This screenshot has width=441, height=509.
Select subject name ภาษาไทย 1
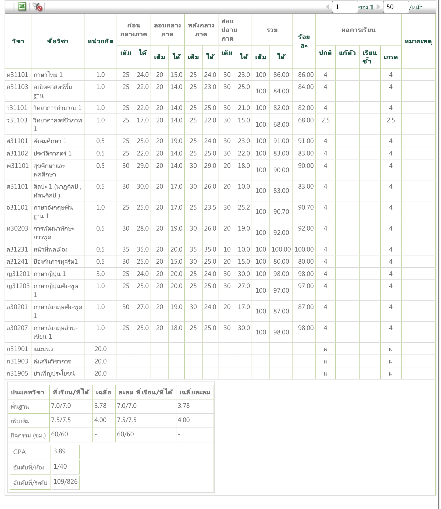tap(48, 75)
